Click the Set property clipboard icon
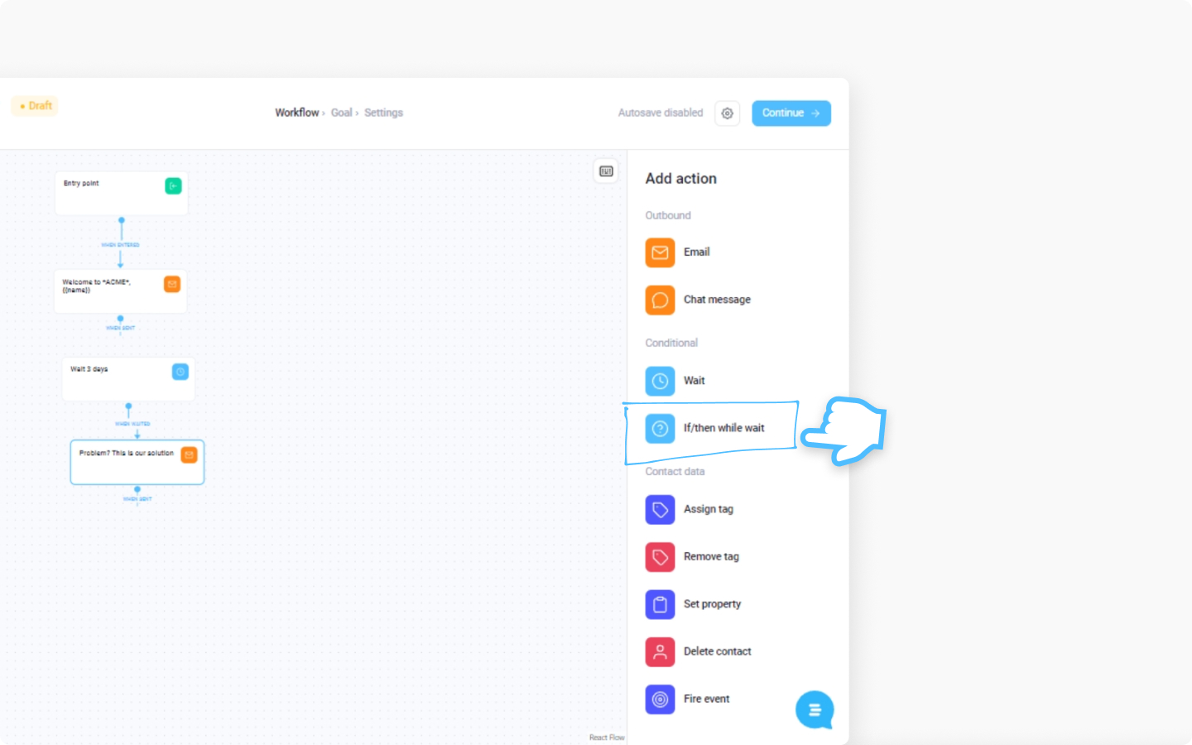Screen dimensions: 1192x745 point(660,604)
